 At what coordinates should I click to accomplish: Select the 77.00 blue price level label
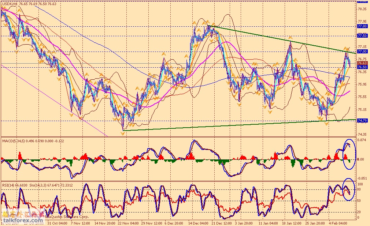[x=362, y=51]
